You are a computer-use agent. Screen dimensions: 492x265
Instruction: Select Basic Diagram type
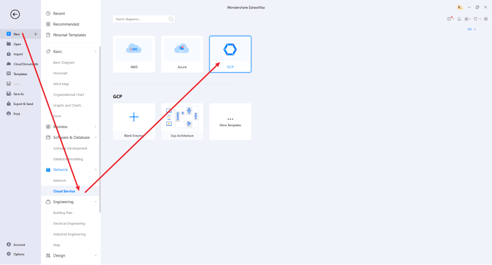[x=63, y=63]
